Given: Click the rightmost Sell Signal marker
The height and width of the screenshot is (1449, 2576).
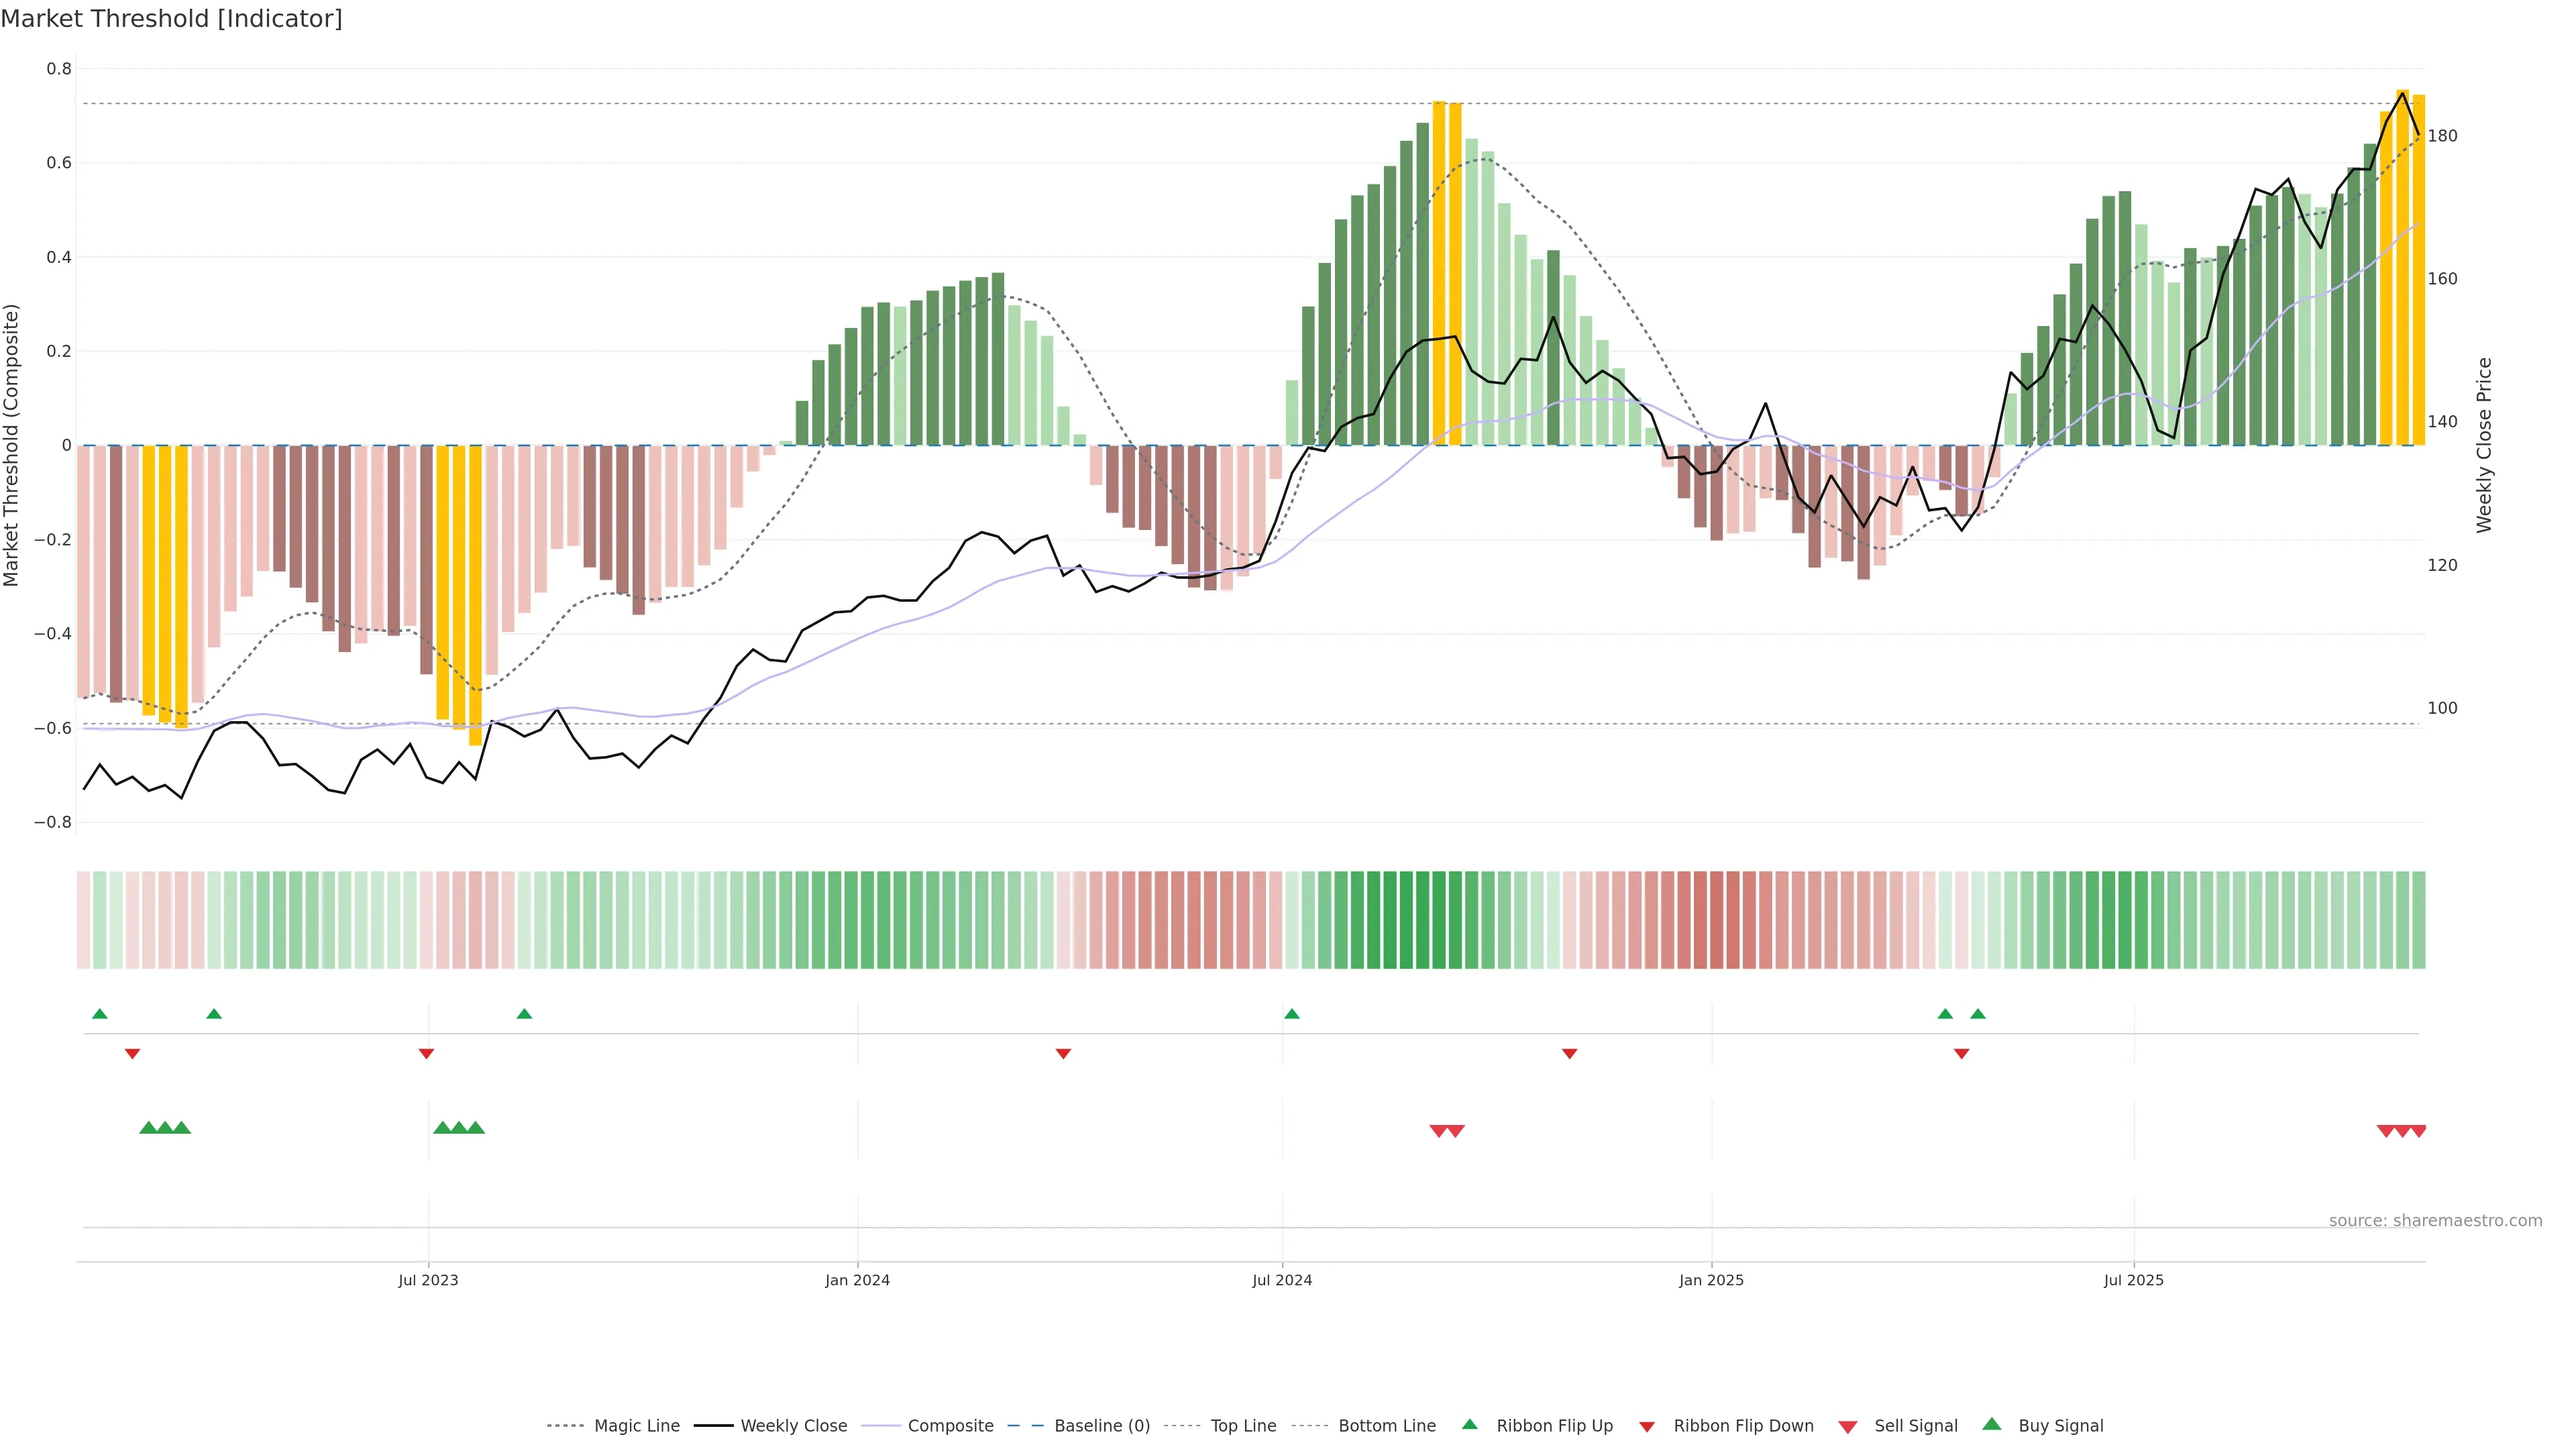Looking at the screenshot, I should click(2418, 1131).
